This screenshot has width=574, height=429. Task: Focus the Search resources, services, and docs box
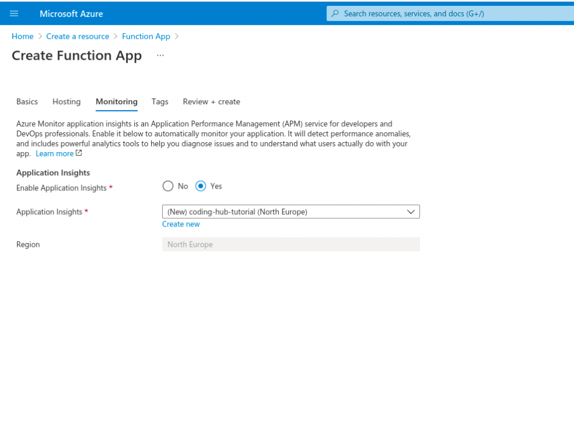pyautogui.click(x=450, y=13)
